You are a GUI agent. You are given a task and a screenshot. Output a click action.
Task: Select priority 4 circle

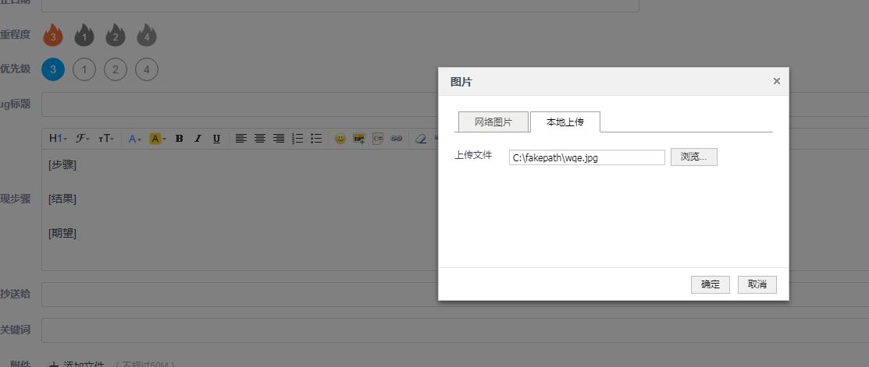coord(146,69)
